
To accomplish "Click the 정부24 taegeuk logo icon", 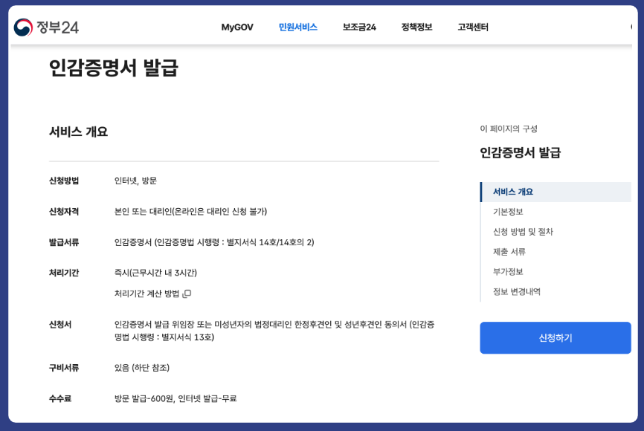I will click(x=23, y=26).
